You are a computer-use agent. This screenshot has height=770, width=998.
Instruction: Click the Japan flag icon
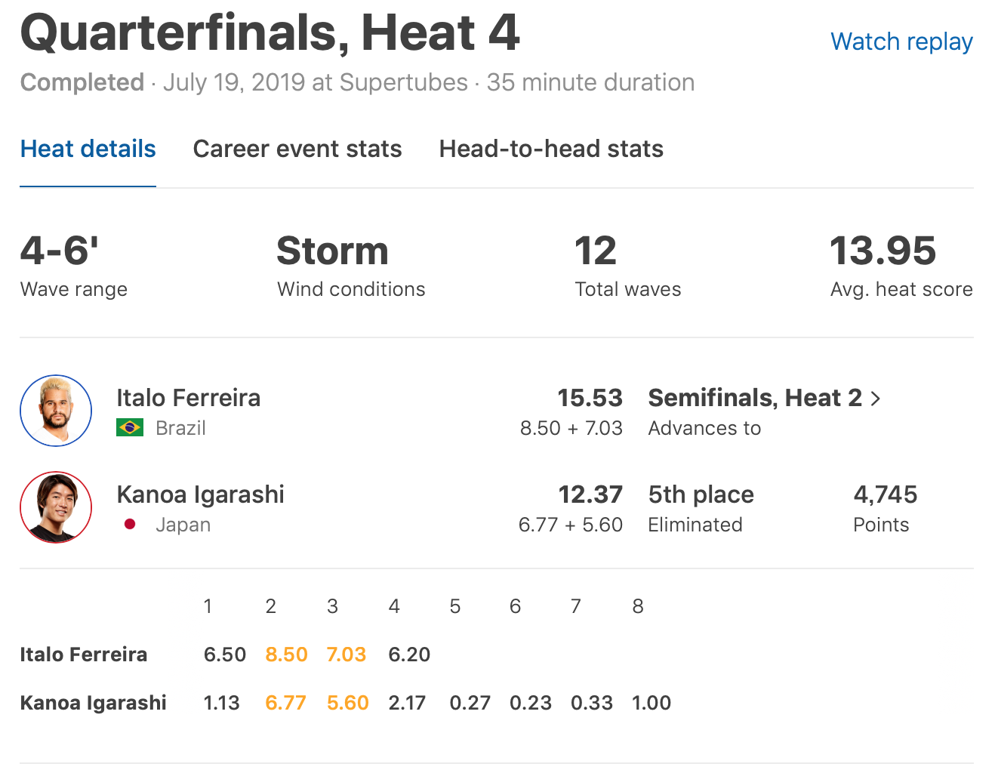tap(130, 525)
